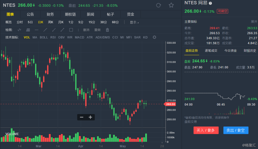Open the 财务 financials tab

[x=50, y=14]
